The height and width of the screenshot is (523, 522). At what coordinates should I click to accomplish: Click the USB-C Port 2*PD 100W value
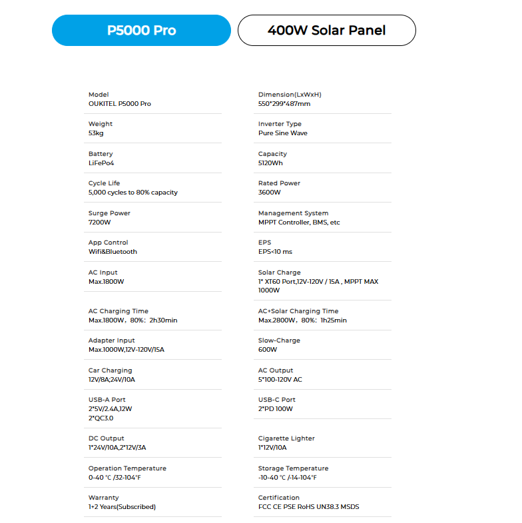(275, 409)
